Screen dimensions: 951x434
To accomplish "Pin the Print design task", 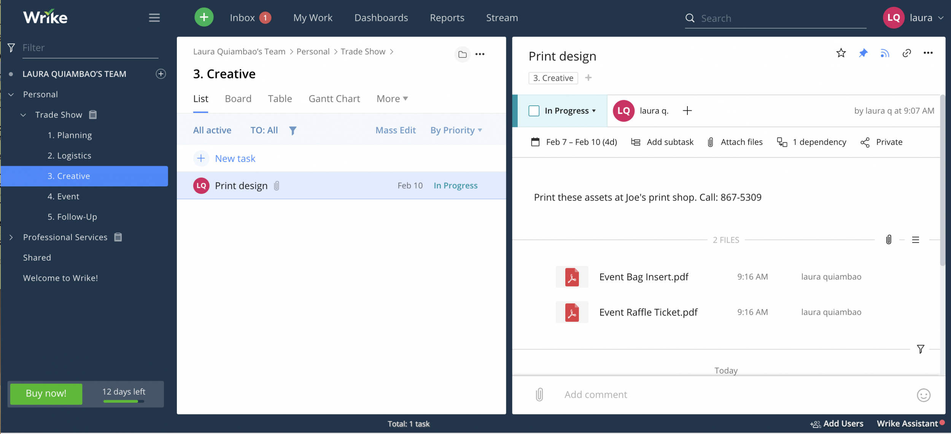I will (x=863, y=53).
